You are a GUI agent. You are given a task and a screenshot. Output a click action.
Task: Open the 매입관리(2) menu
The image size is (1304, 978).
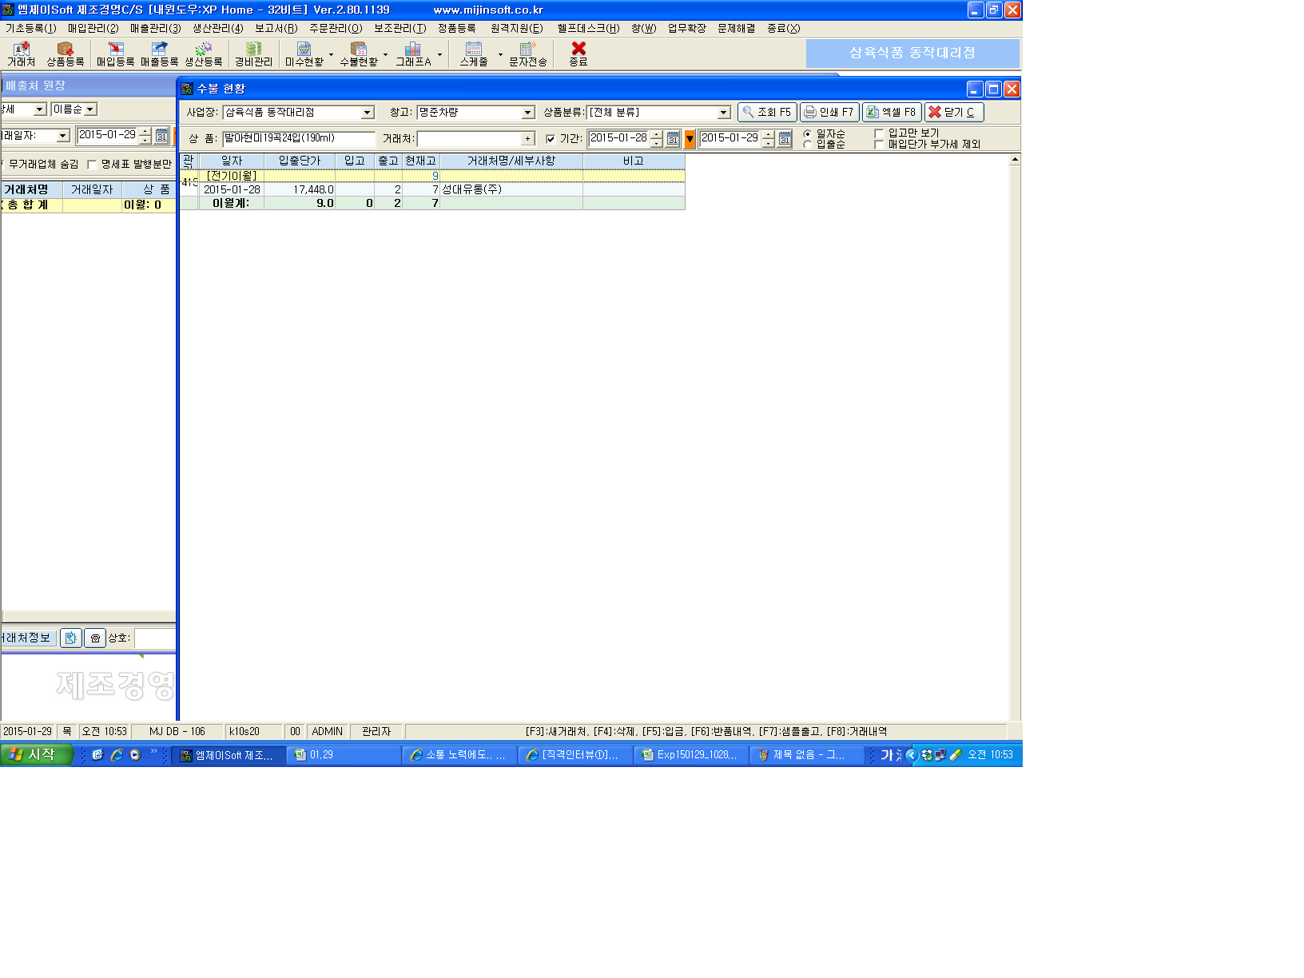pyautogui.click(x=93, y=28)
